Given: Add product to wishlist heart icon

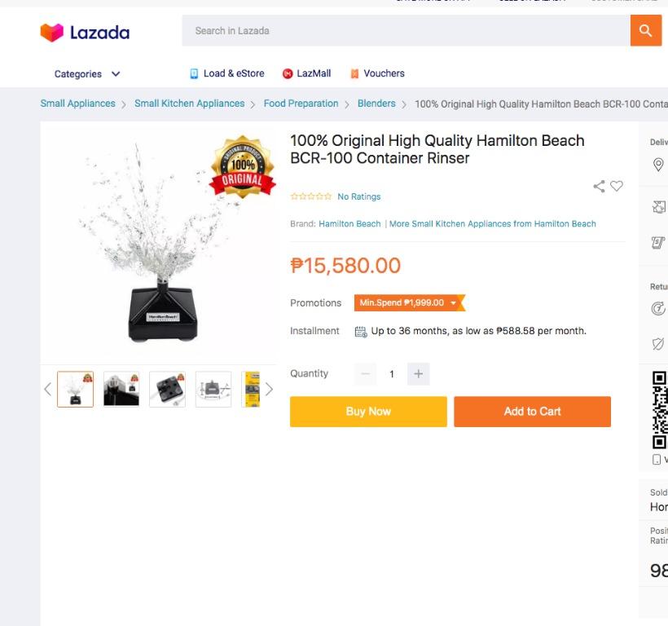Looking at the screenshot, I should [617, 186].
